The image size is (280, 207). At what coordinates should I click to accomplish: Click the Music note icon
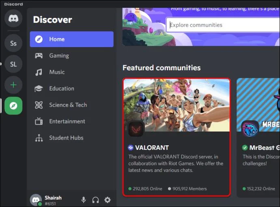coord(39,72)
